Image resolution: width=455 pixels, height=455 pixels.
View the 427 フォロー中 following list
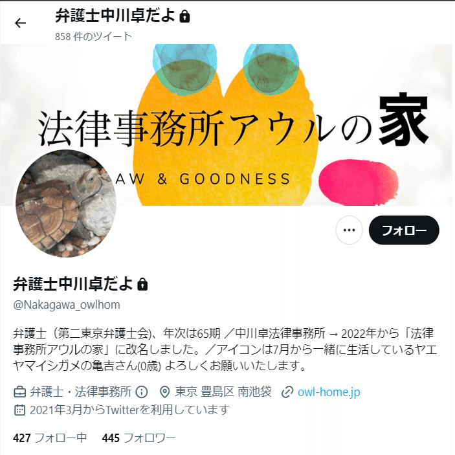50,438
